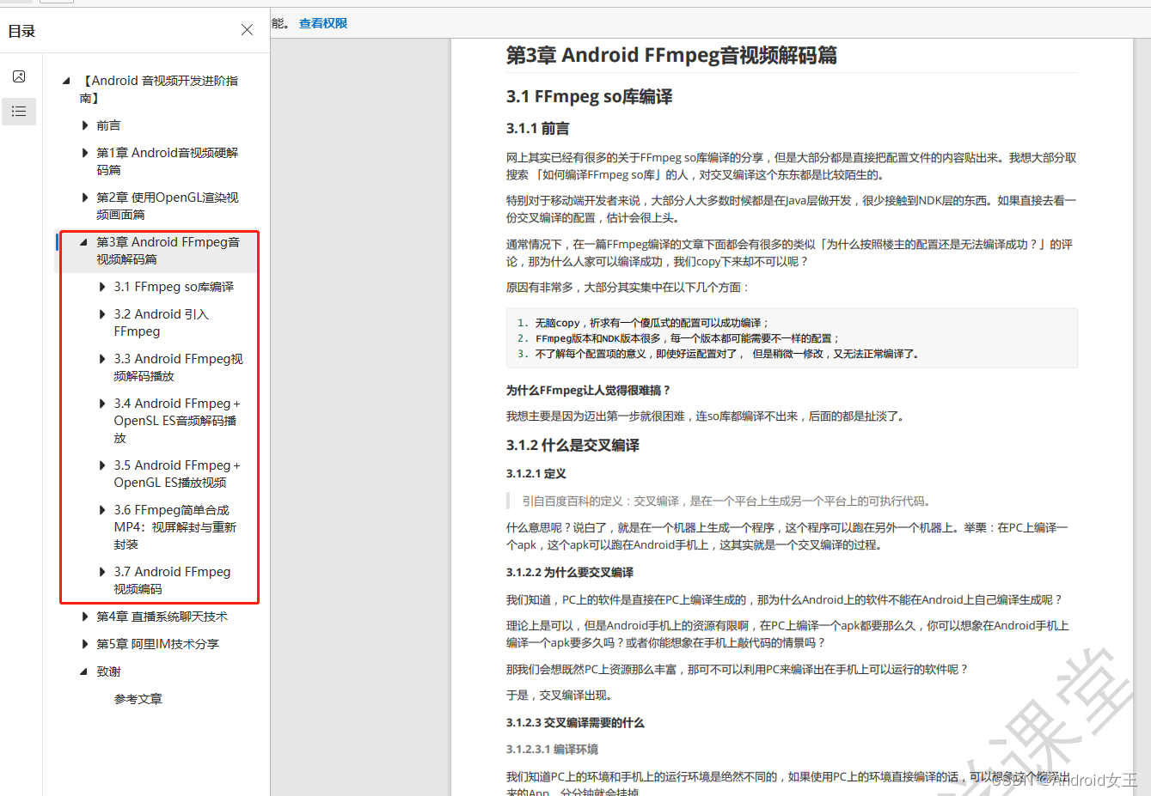The image size is (1151, 796).
Task: Go to 第4章 直播系统聊天技术
Action: pos(162,617)
